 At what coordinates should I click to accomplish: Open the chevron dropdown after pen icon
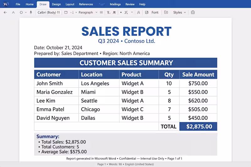pos(132,12)
